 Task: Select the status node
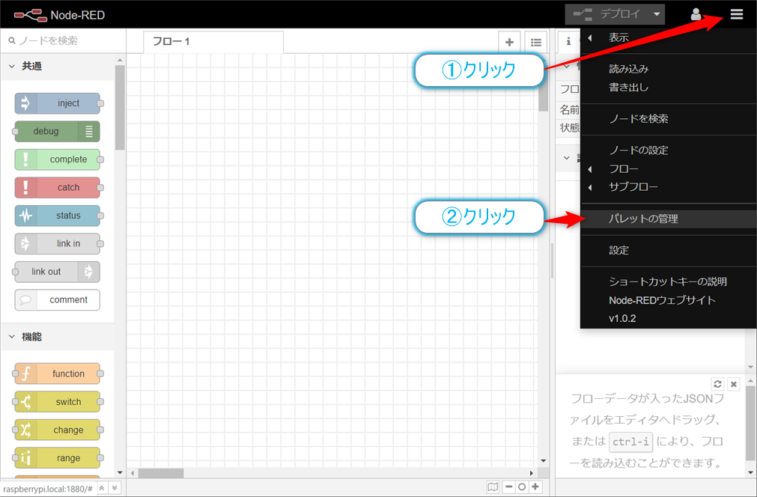click(x=58, y=216)
